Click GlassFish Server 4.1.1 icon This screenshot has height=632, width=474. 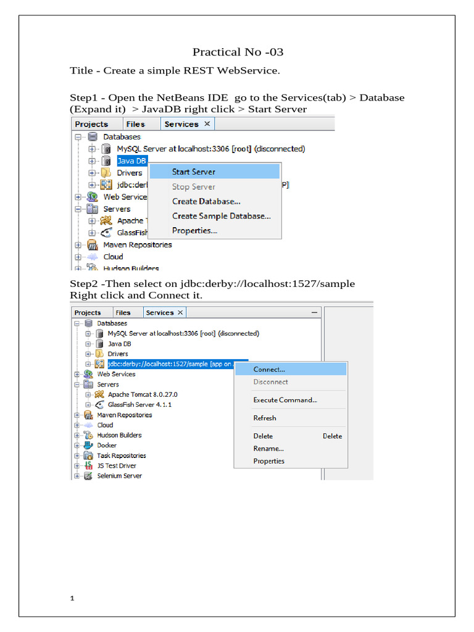point(99,405)
